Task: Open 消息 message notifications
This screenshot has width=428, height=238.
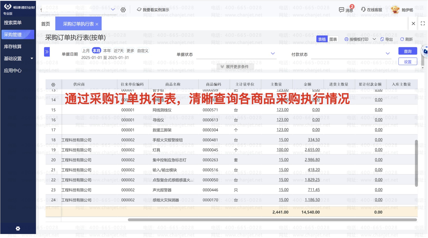Action: tap(346, 10)
